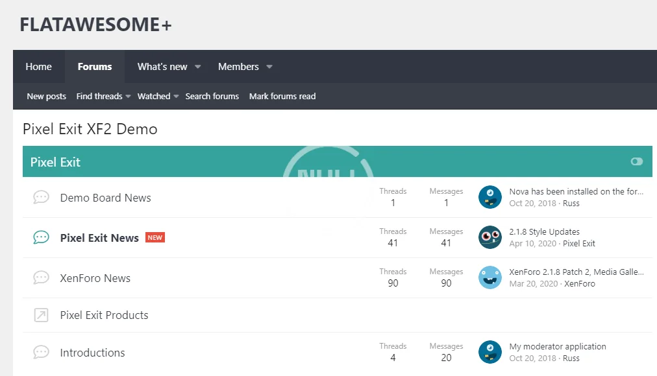Open the avatar beside 2.1.8 Style Updates
This screenshot has width=657, height=376.
point(490,237)
